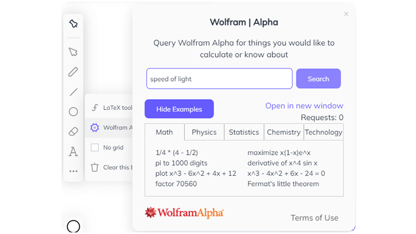Click the pin icon atop the toolbar
Image resolution: width=416 pixels, height=234 pixels.
point(73,23)
